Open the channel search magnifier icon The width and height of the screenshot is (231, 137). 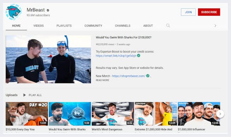pyautogui.click(x=168, y=25)
